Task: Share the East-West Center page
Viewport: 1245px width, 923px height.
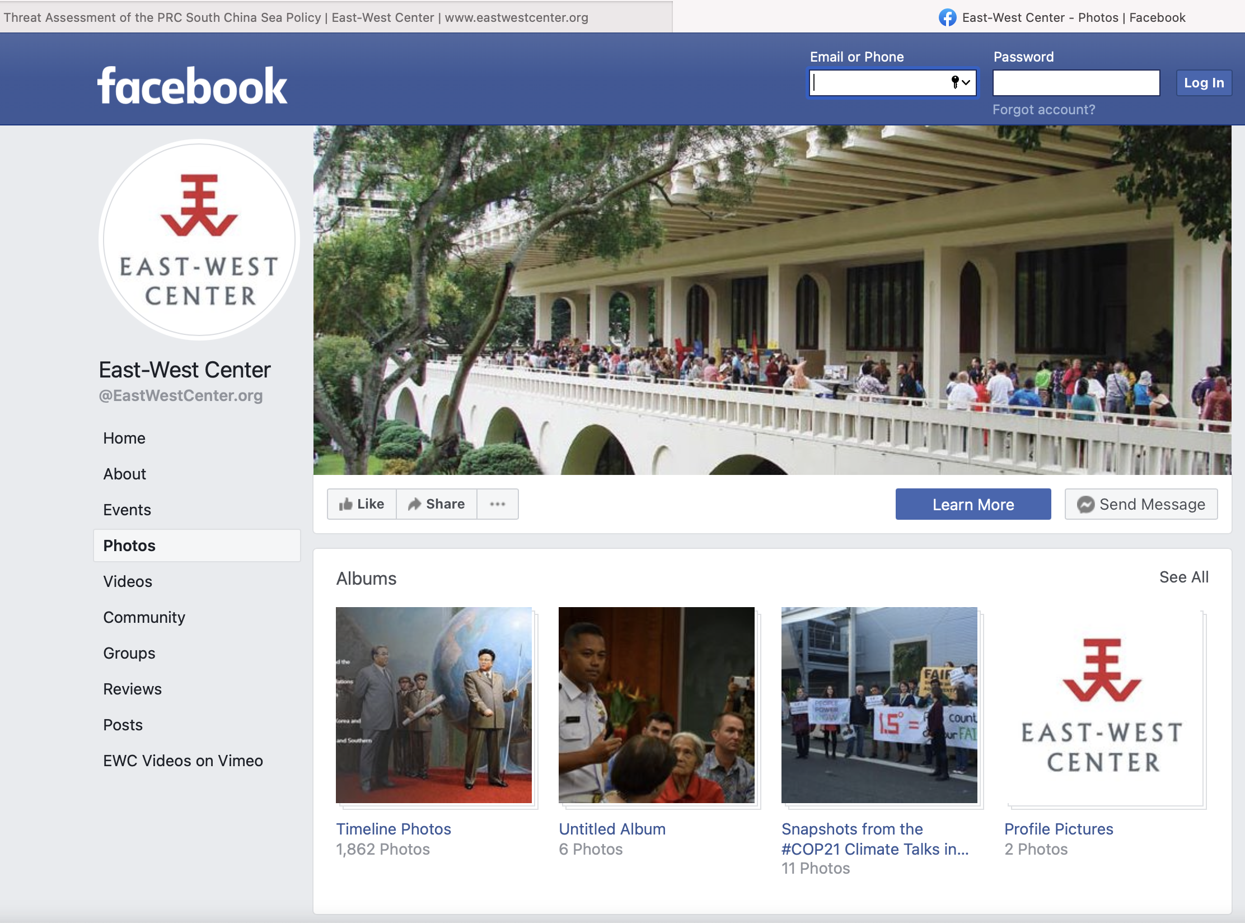Action: (x=437, y=504)
